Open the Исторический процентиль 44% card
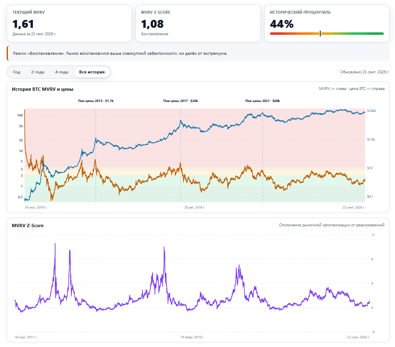The width and height of the screenshot is (395, 347). 327,23
